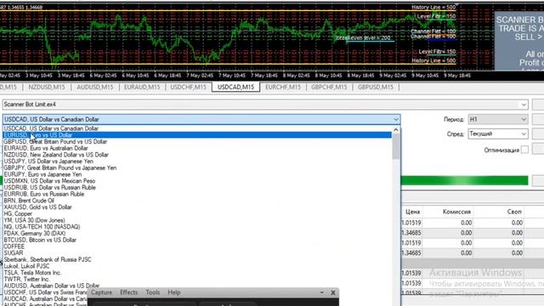The image size is (544, 306).
Task: Open the Scanner Bot Limit.ex4 expert dropdown
Action: pos(524,105)
